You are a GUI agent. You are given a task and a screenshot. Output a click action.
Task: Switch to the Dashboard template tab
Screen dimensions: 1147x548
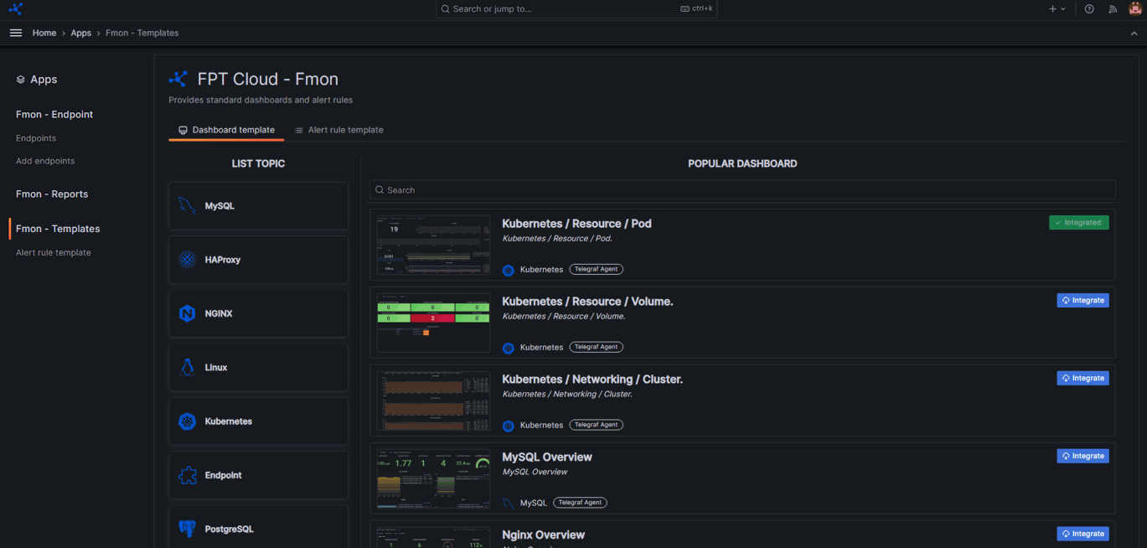[226, 130]
